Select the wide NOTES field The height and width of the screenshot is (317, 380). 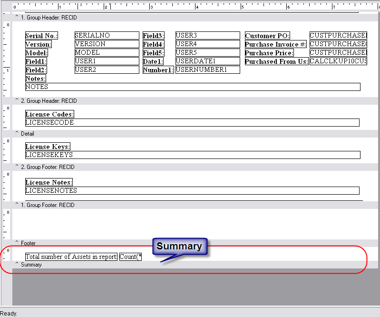click(192, 87)
